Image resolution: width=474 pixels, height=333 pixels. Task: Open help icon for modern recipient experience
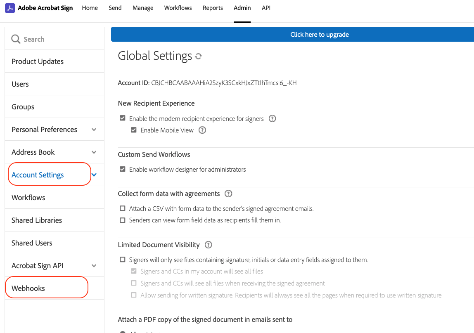273,118
